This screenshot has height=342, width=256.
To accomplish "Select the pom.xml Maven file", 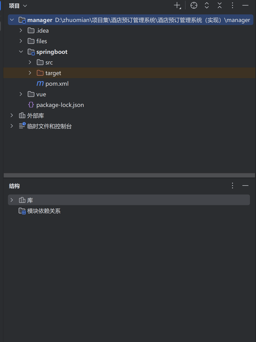I will pyautogui.click(x=57, y=84).
